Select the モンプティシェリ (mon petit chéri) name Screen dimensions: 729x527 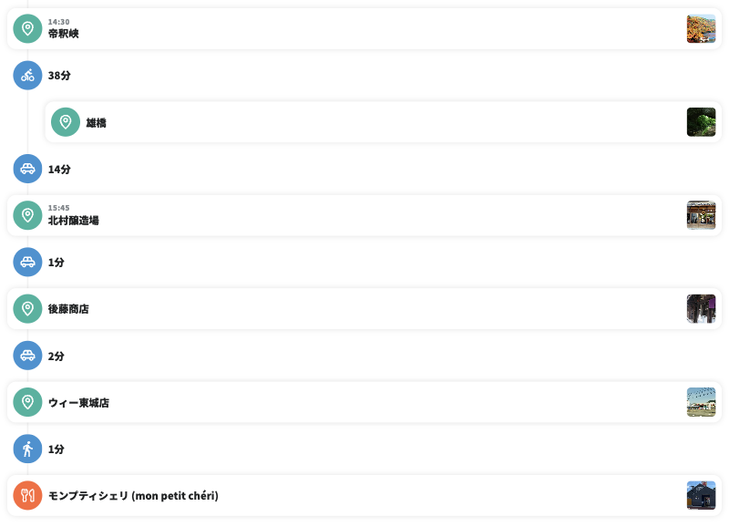(133, 496)
